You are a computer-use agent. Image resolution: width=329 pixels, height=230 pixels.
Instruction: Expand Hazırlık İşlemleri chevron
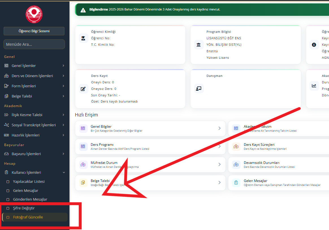[x=63, y=135]
